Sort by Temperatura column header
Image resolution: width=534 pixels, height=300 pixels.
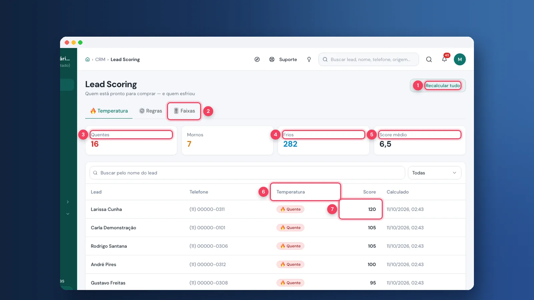click(290, 192)
